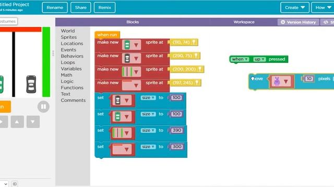Open the Behaviors block category

(x=72, y=56)
